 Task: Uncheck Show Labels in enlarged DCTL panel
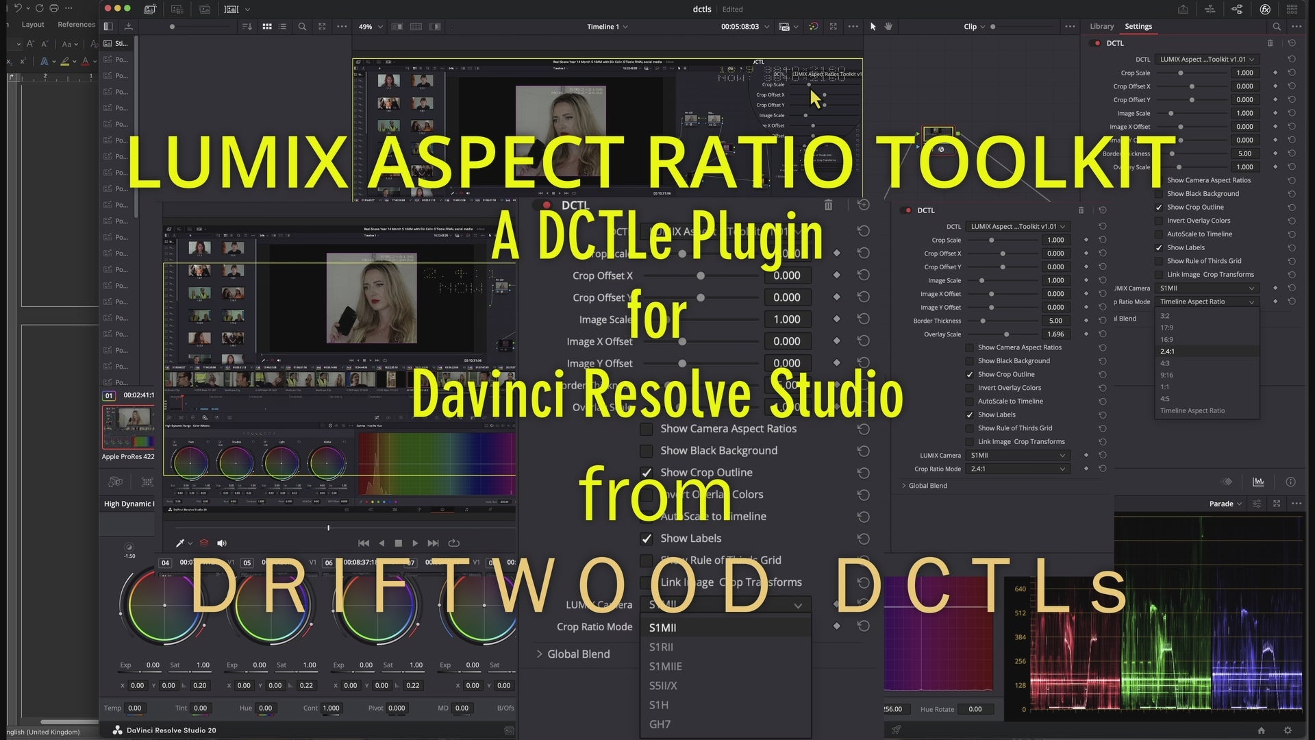646,539
